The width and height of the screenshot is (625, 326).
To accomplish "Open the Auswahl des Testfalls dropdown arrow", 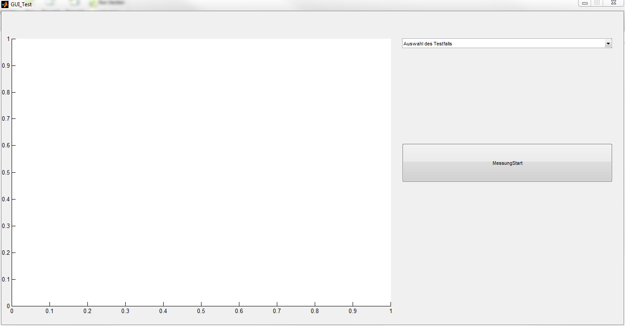I will point(608,44).
